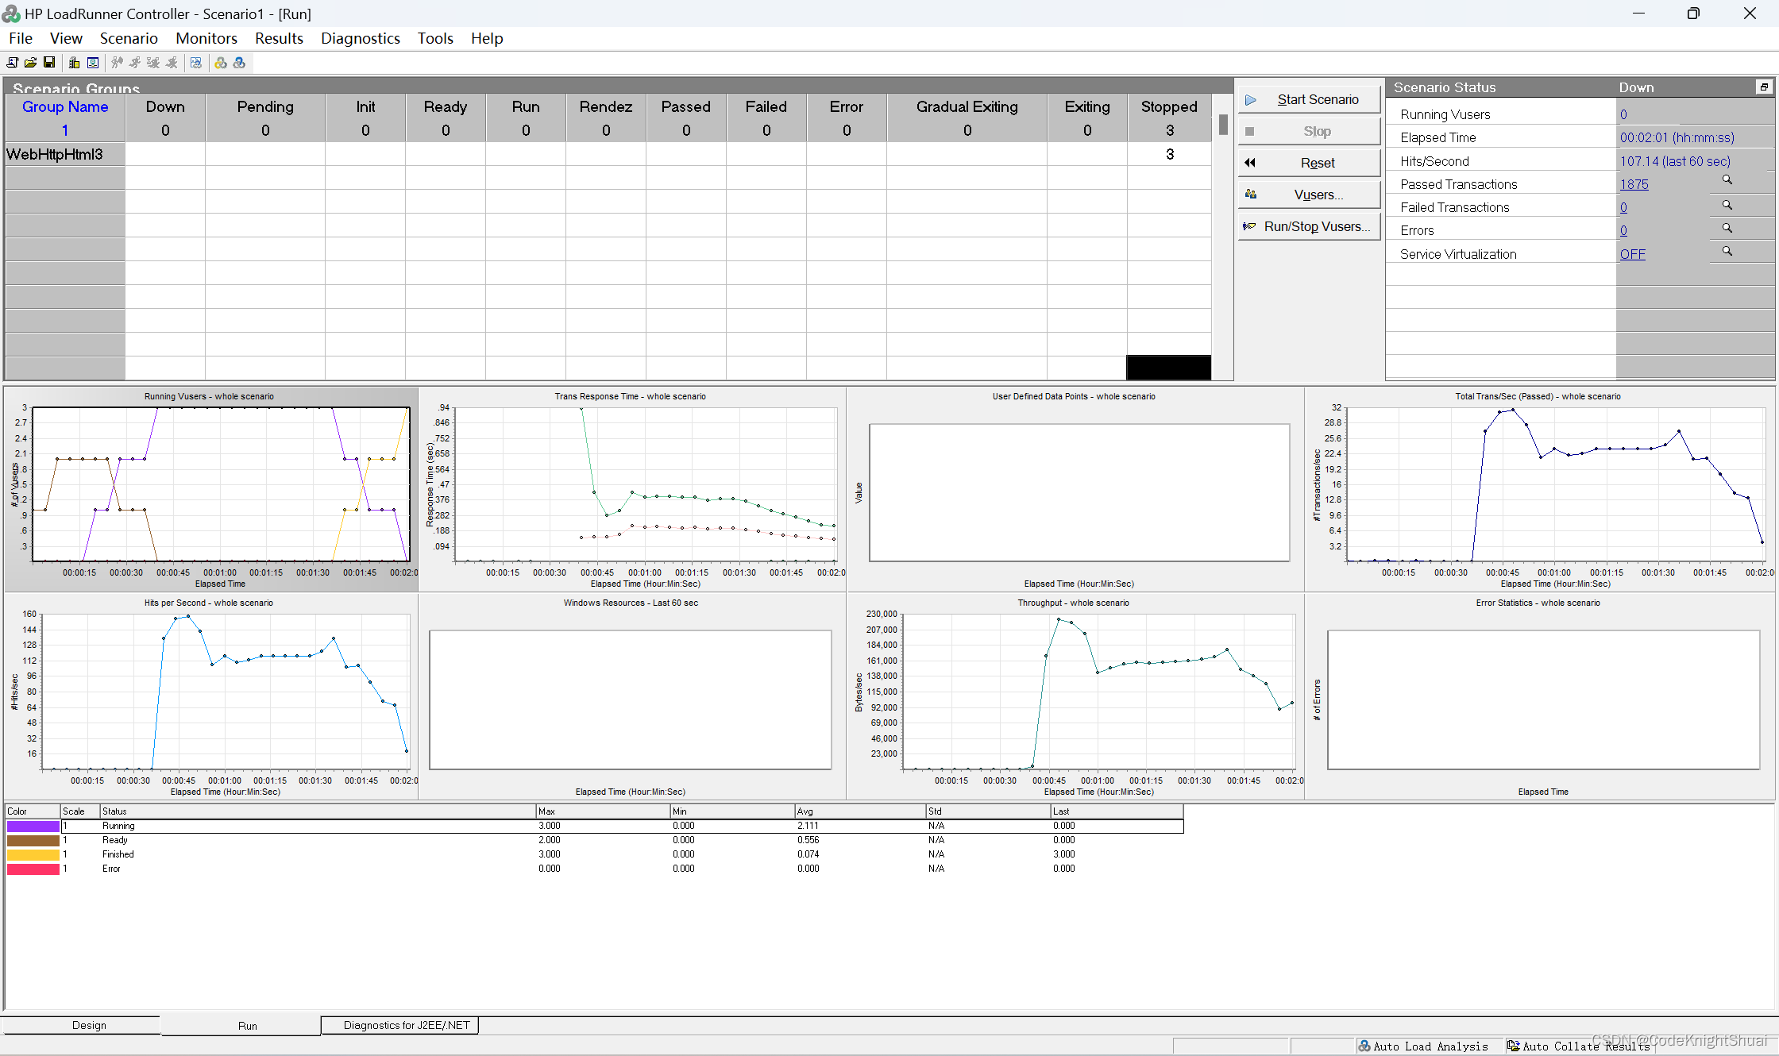Click the Run Vusers toolbar icon
The height and width of the screenshot is (1056, 1779).
135,63
